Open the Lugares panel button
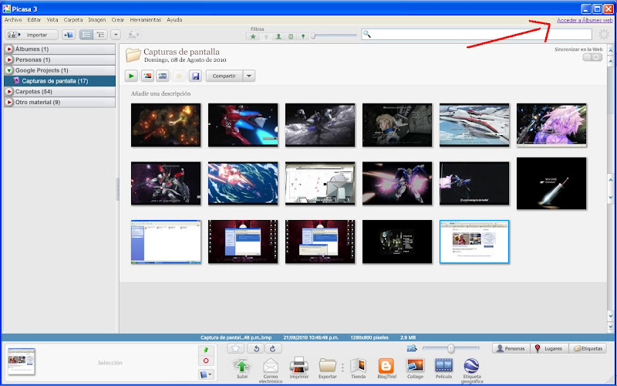617x386 pixels. (550, 349)
